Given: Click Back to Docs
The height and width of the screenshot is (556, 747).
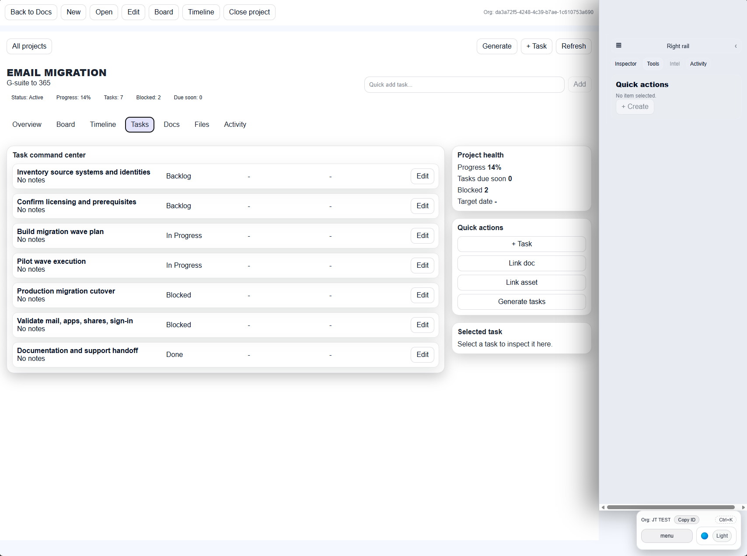Looking at the screenshot, I should [31, 12].
